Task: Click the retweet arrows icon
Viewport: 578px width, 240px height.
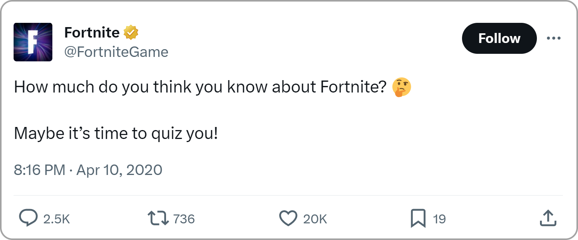Action: (x=159, y=219)
